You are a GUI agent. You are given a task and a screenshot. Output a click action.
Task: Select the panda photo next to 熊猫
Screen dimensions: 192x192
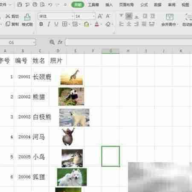pyautogui.click(x=71, y=97)
